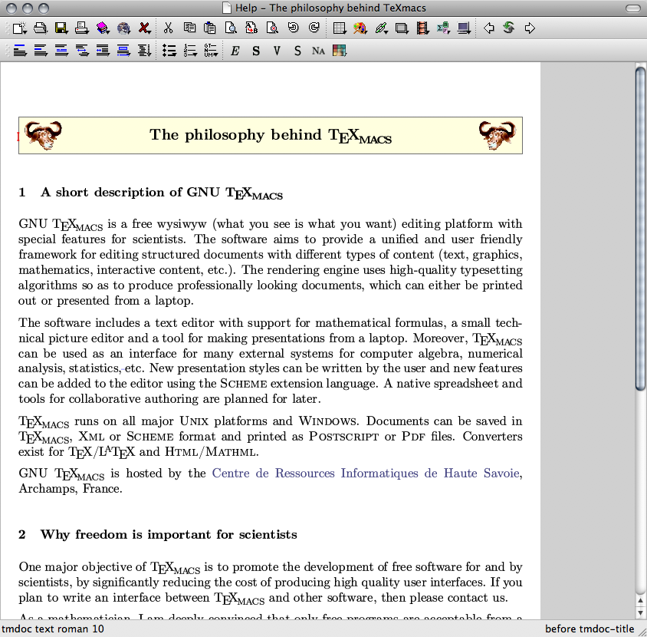Open the numbered enumerate list icon
This screenshot has height=637, width=647.
190,51
